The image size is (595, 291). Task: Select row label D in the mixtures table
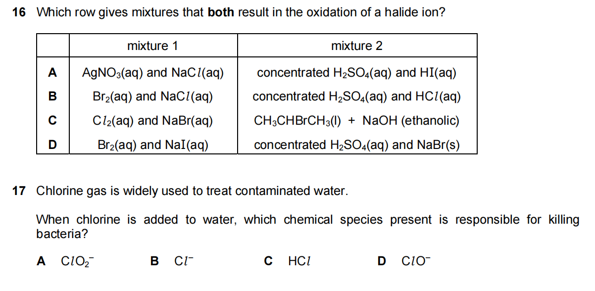pyautogui.click(x=52, y=145)
